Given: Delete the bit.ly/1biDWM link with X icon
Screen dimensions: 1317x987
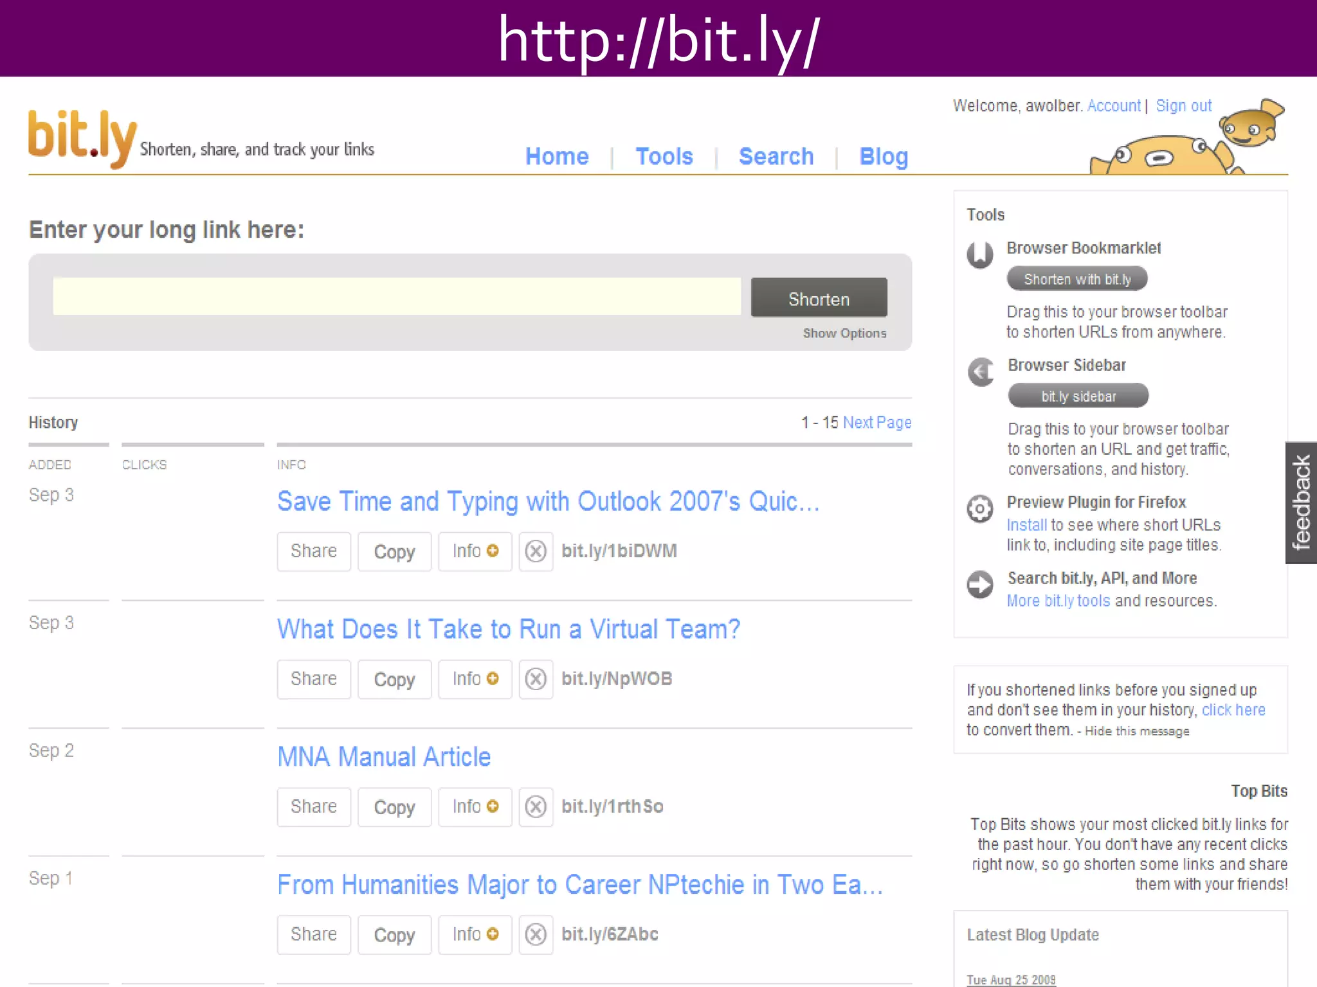Looking at the screenshot, I should point(536,551).
